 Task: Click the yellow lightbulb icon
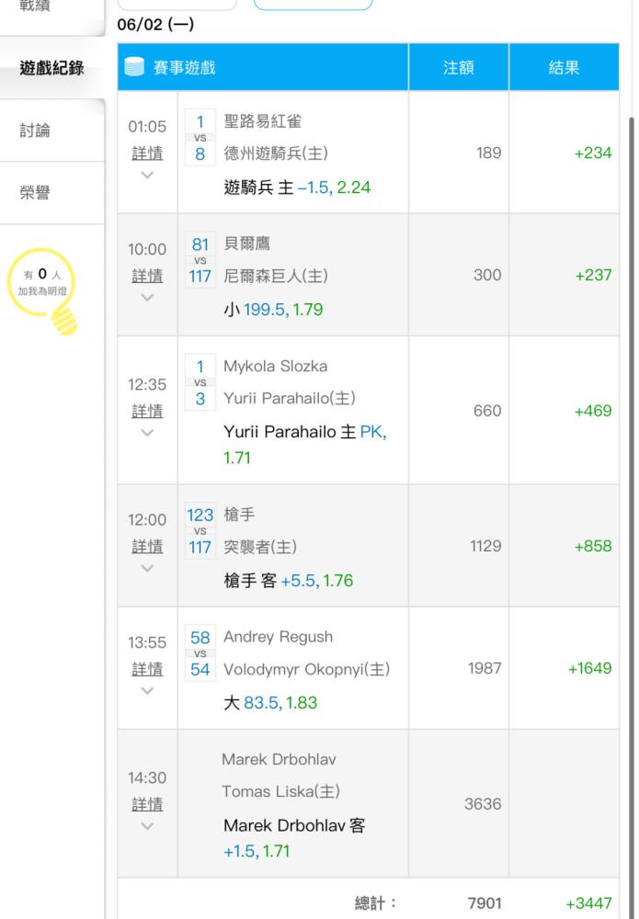pos(43,291)
